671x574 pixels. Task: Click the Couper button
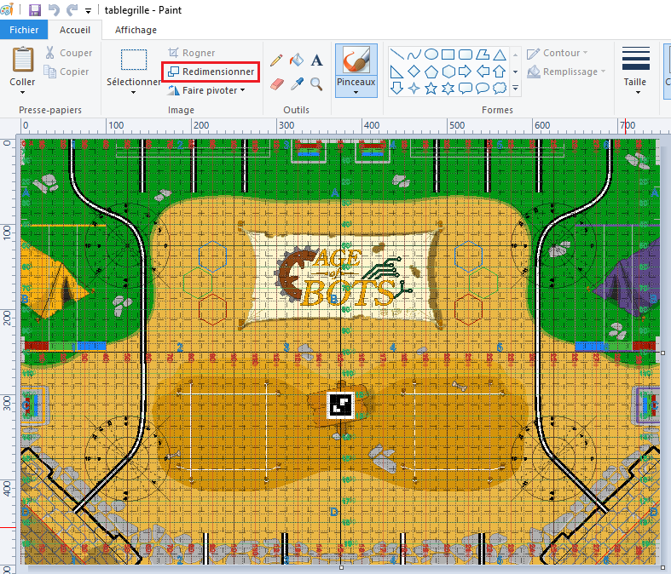tap(68, 53)
